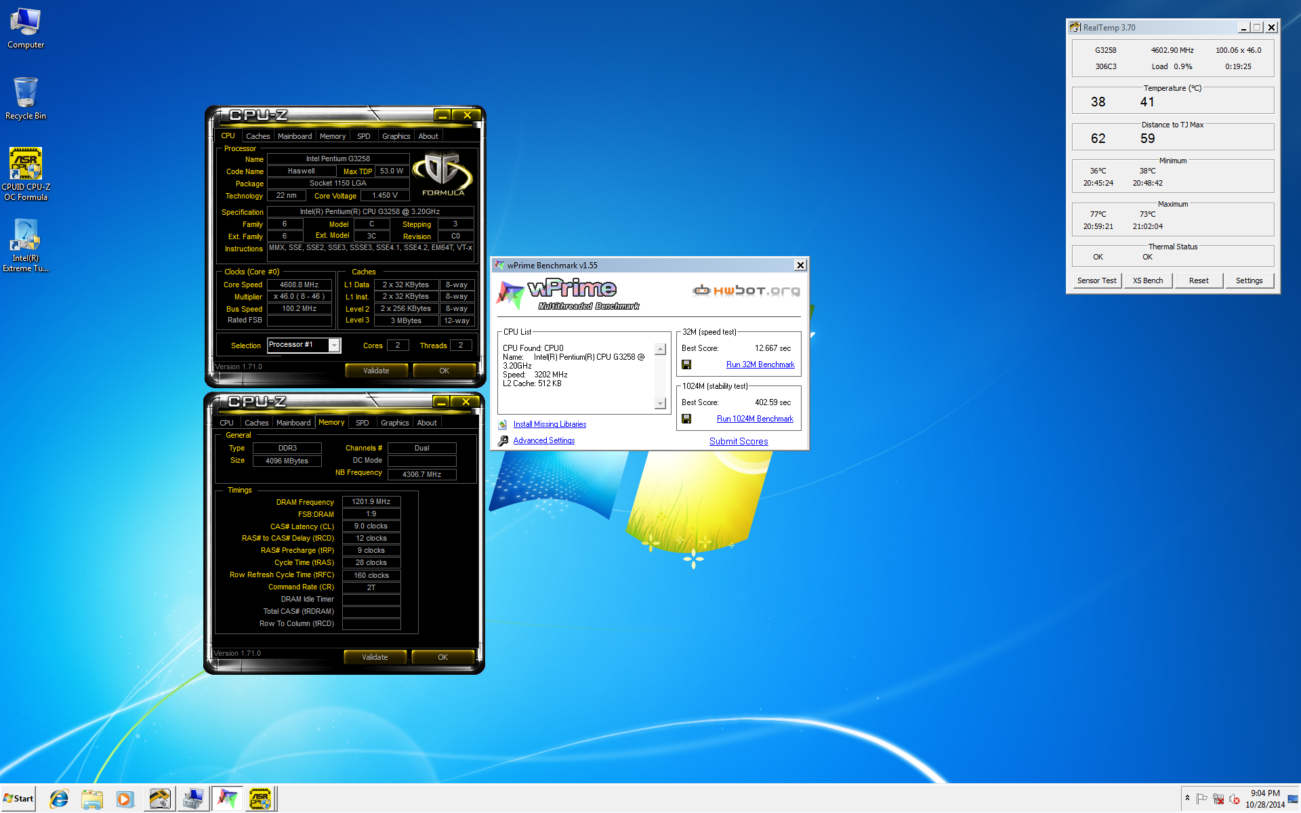Open the Advanced Settings link in wPrime
Viewport: 1301px width, 813px height.
click(543, 440)
